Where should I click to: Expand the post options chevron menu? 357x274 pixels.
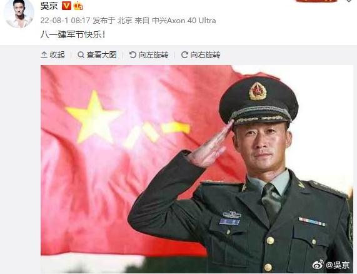point(349,1)
